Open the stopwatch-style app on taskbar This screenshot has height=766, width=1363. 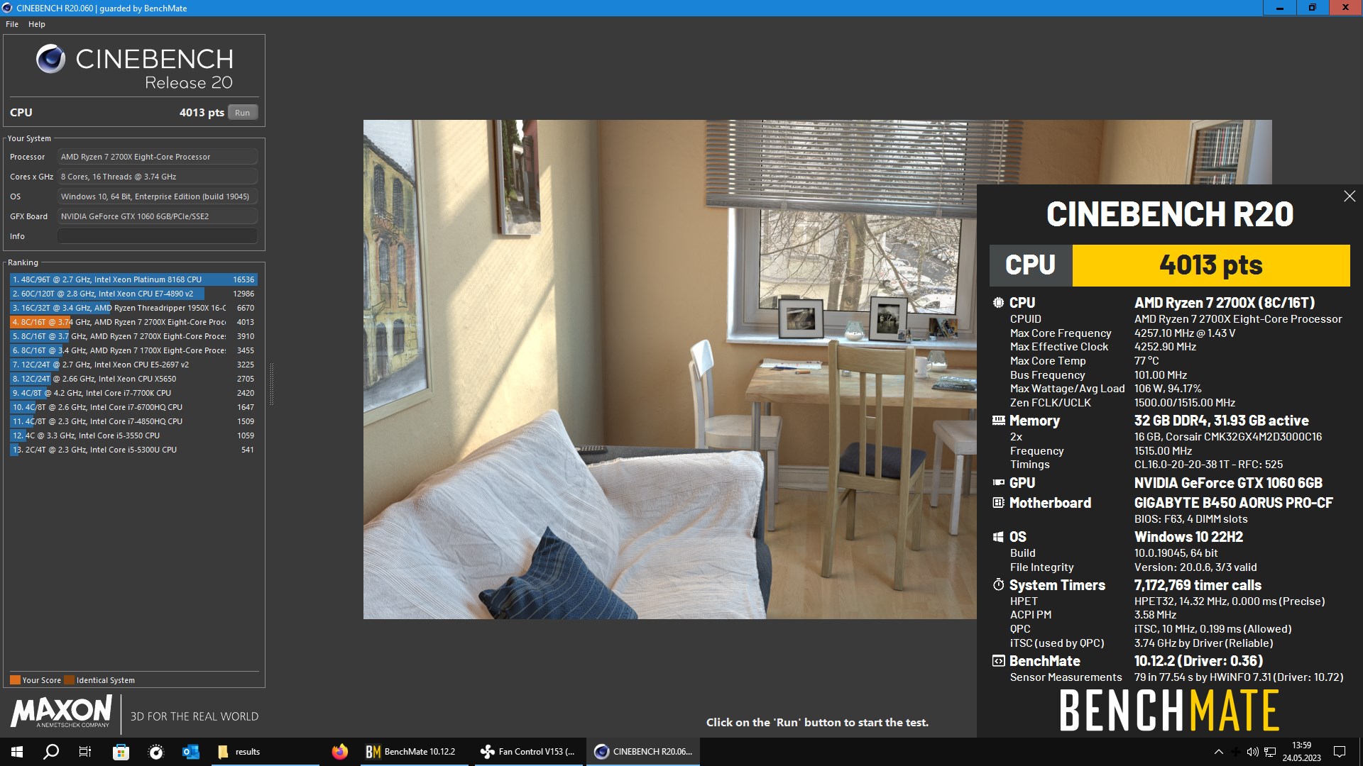coord(156,752)
